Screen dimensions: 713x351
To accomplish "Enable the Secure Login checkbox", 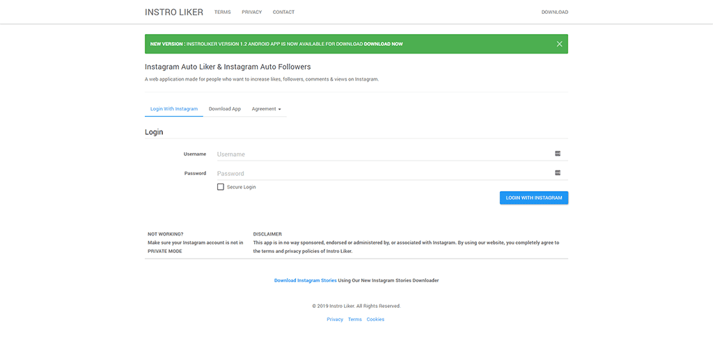I will click(x=221, y=187).
